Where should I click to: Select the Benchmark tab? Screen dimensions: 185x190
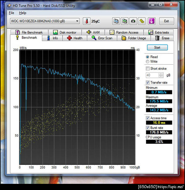click(x=27, y=38)
